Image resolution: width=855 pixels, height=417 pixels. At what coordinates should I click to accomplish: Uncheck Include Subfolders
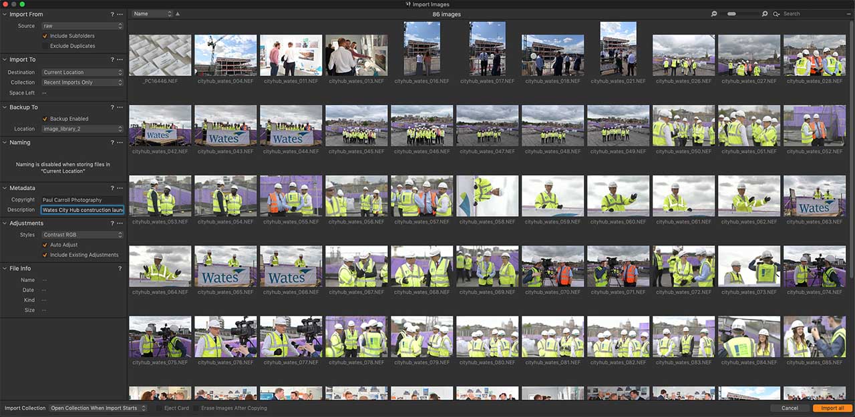tap(45, 36)
